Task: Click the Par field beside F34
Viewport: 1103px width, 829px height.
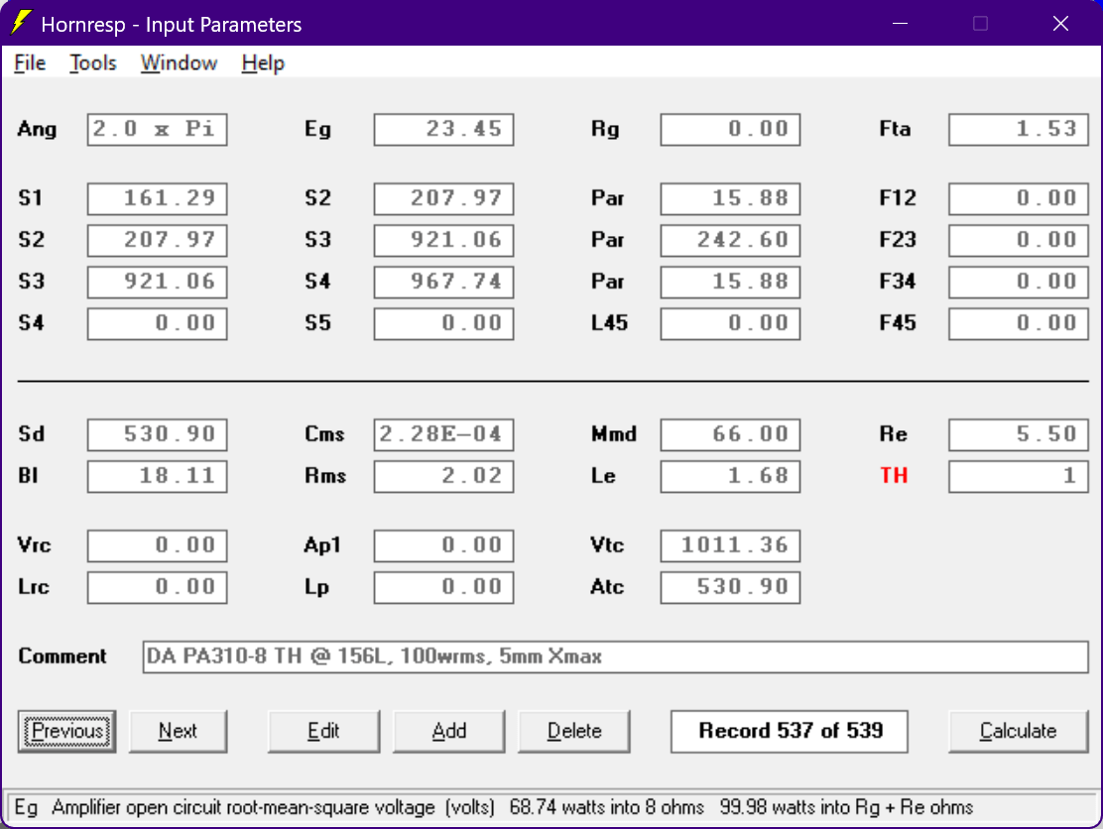Action: coord(730,282)
